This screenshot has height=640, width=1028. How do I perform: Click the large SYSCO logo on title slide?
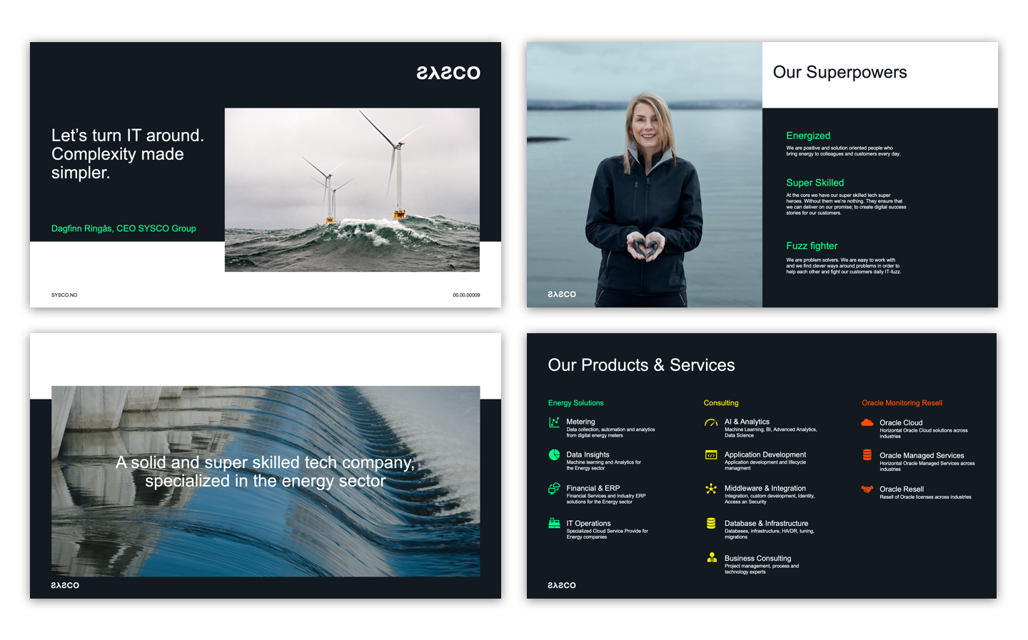click(x=448, y=73)
